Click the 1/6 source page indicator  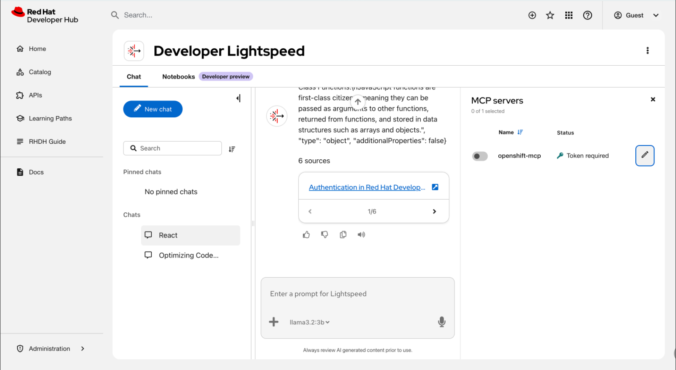coord(372,211)
